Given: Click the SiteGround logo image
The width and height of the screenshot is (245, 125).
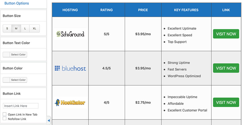Looking at the screenshot, I should coord(70,34).
